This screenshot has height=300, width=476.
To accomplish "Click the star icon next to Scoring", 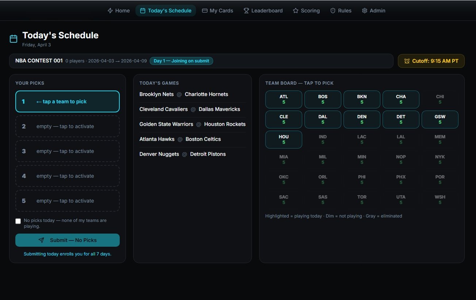I will click(x=296, y=11).
